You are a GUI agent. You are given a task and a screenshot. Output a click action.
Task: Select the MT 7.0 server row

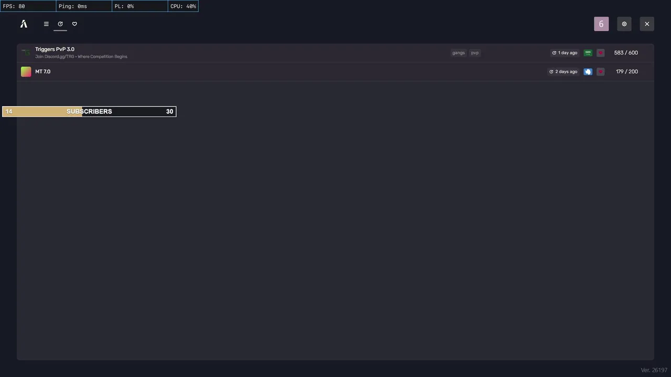click(335, 71)
